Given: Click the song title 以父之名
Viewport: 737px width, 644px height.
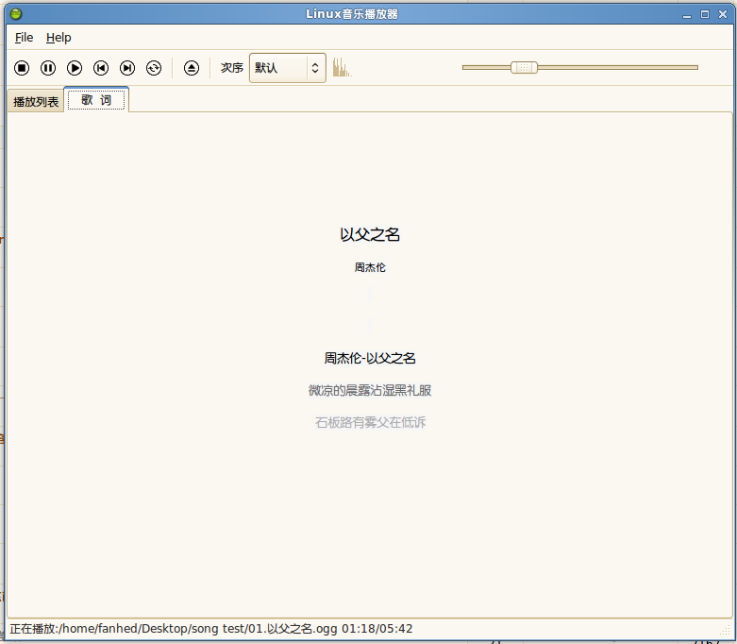Looking at the screenshot, I should click(x=370, y=234).
